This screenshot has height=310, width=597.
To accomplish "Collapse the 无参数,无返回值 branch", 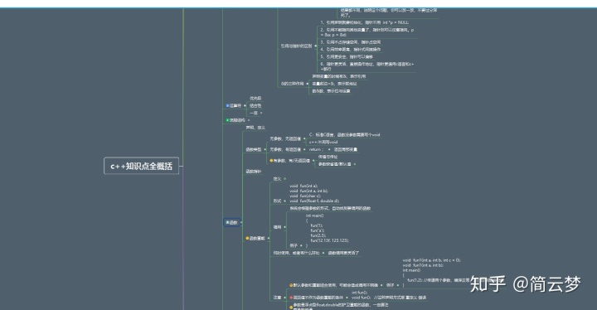I will click(304, 139).
